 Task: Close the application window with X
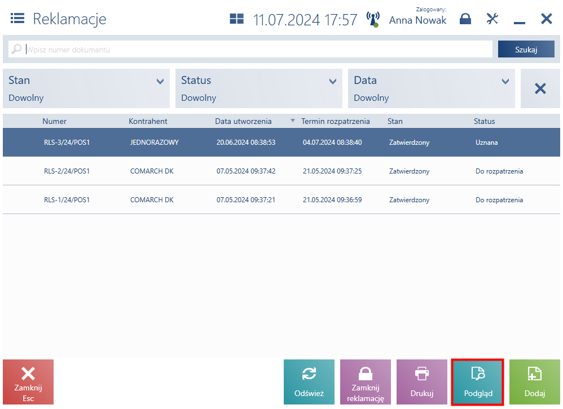point(547,19)
